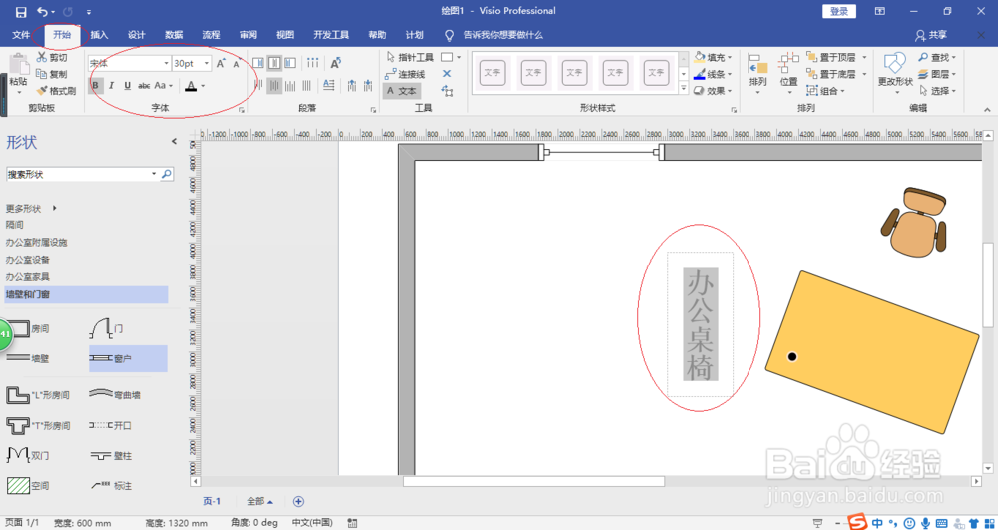The image size is (998, 530).
Task: Align text to bottom in paragraph group
Action: (290, 62)
